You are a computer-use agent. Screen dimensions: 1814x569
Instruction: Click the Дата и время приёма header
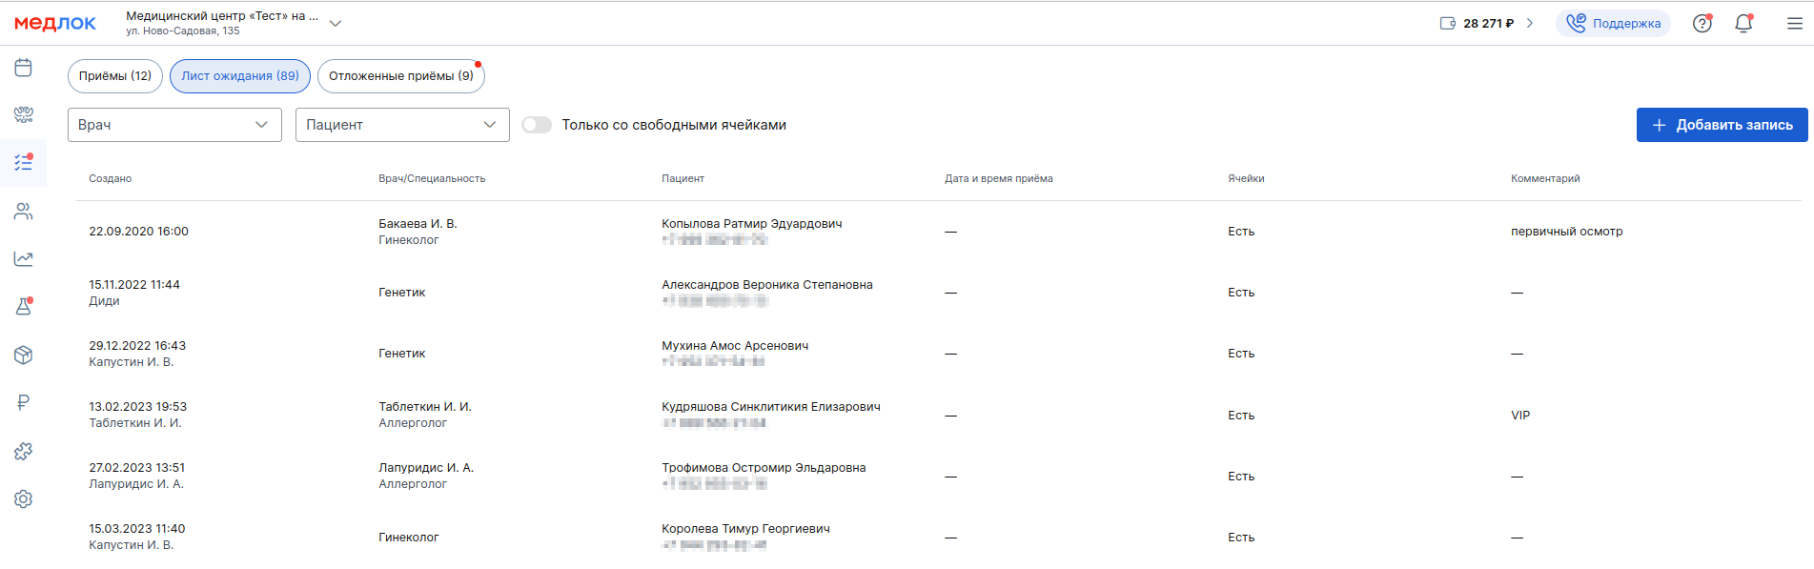pos(999,178)
